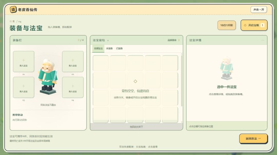Click the old immortal character figure in 装备栏
Screen dimensions: 277x155
48,77
